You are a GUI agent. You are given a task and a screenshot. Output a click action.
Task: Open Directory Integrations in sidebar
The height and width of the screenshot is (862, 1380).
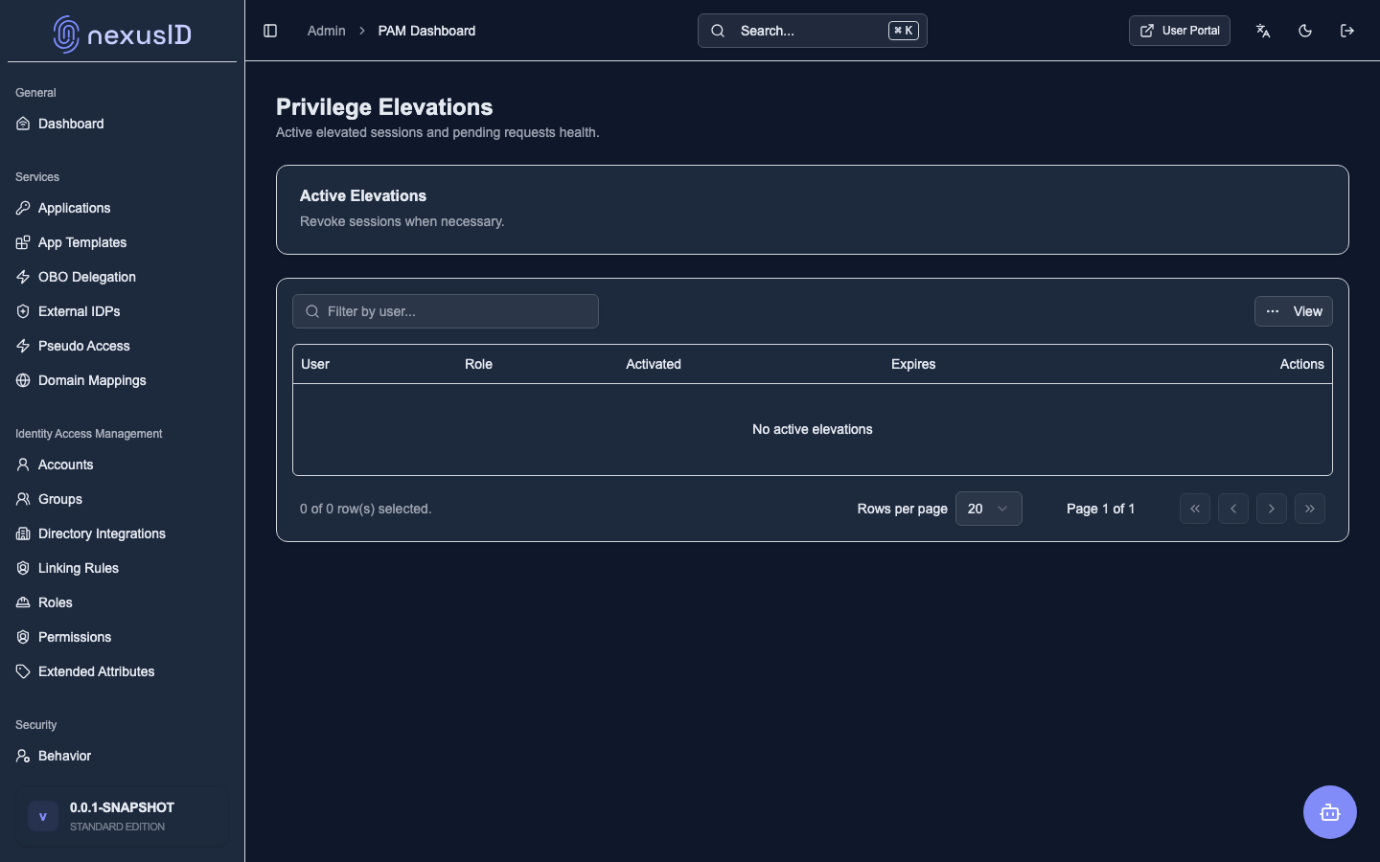122,533
